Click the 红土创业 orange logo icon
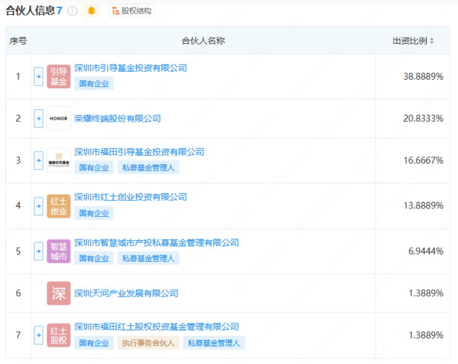 tap(58, 205)
